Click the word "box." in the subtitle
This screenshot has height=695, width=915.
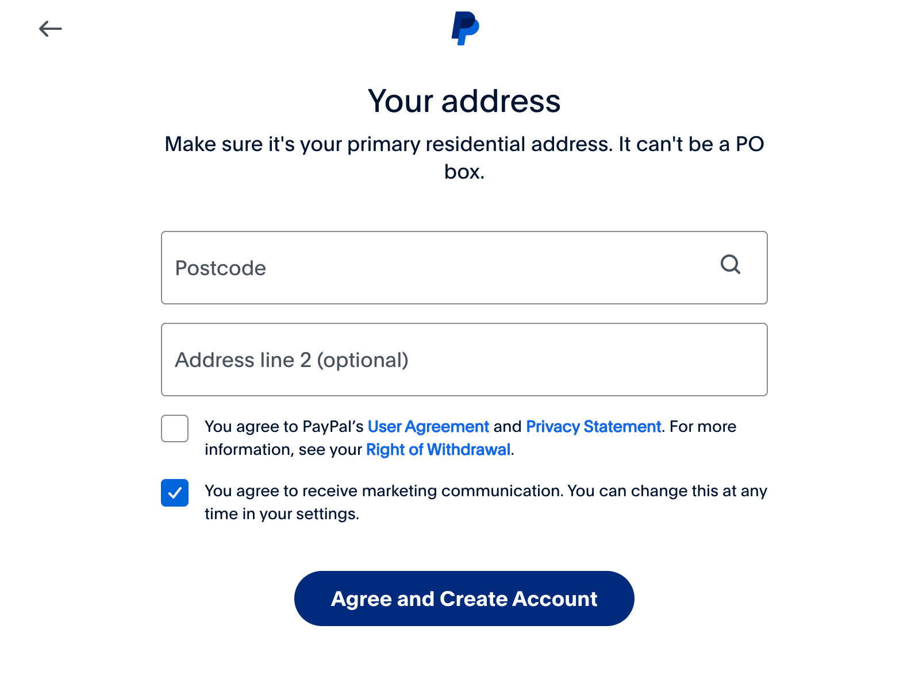tap(464, 172)
